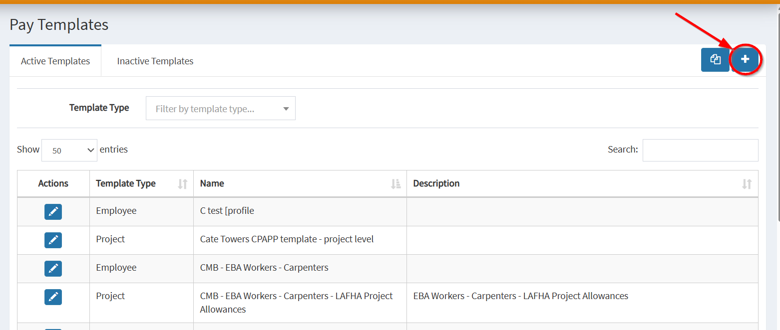The height and width of the screenshot is (330, 780).
Task: Click the plus button to add template
Action: click(745, 59)
